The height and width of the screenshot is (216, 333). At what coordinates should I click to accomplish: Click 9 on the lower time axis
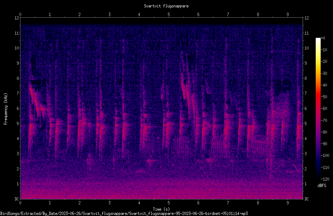coord(287,203)
